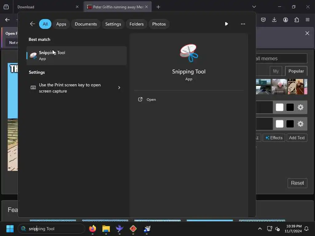Screen dimensions: 315x236
Task: Open gear settings for first text box
Action: click(300, 107)
